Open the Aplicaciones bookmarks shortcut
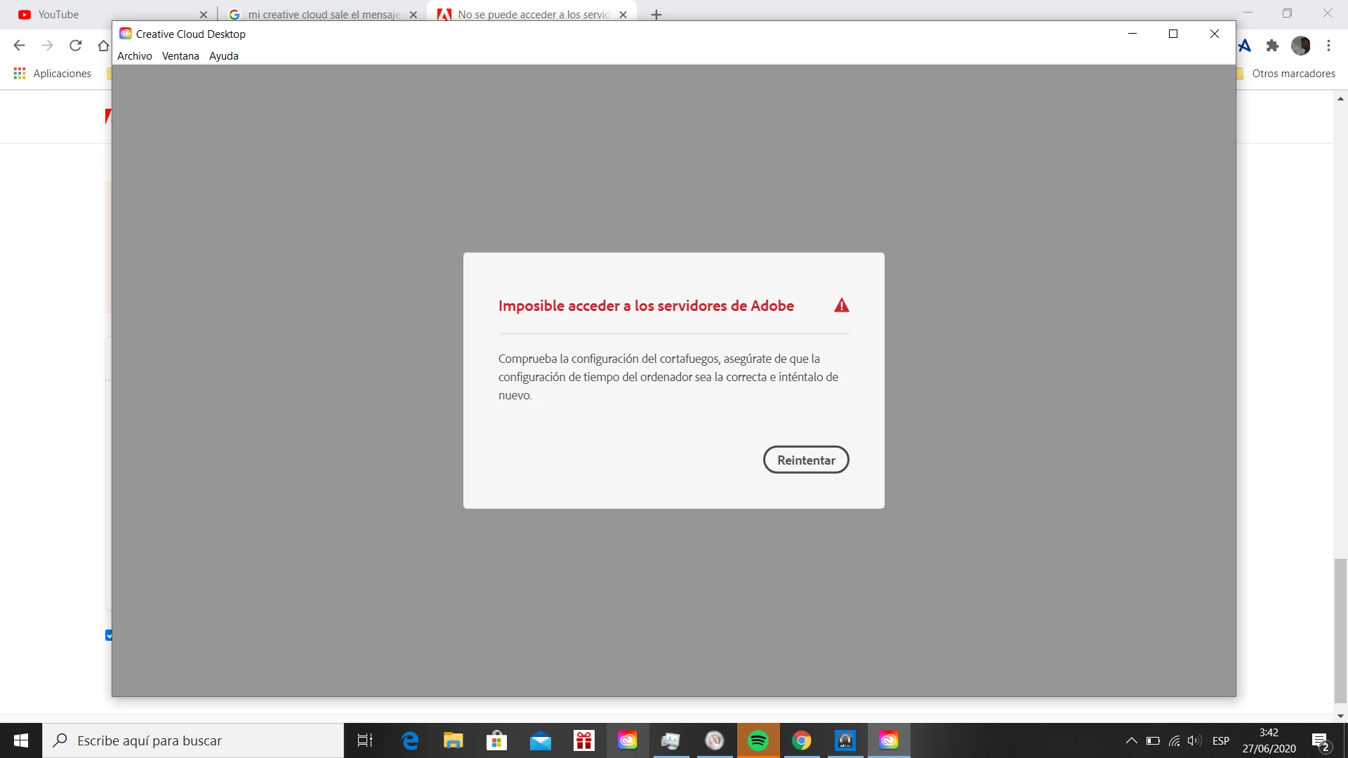The width and height of the screenshot is (1348, 758). [x=52, y=74]
